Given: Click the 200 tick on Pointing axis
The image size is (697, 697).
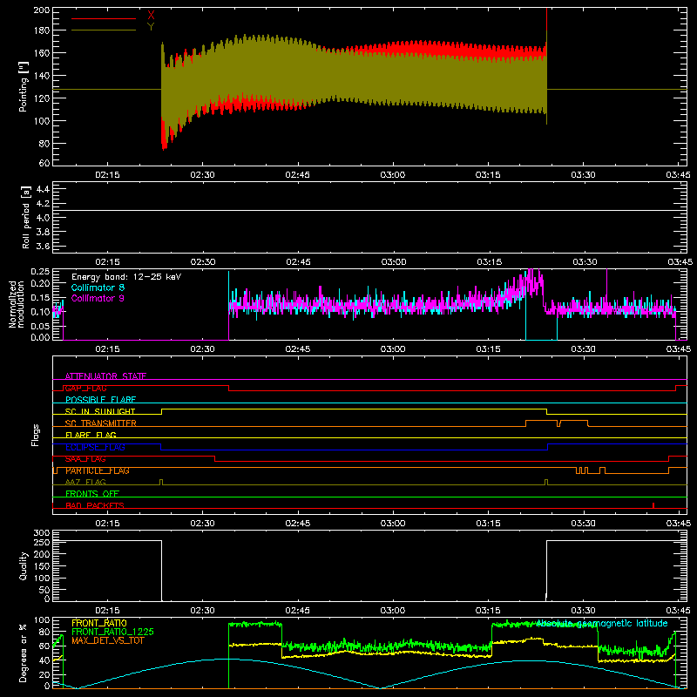Looking at the screenshot, I should (41, 10).
